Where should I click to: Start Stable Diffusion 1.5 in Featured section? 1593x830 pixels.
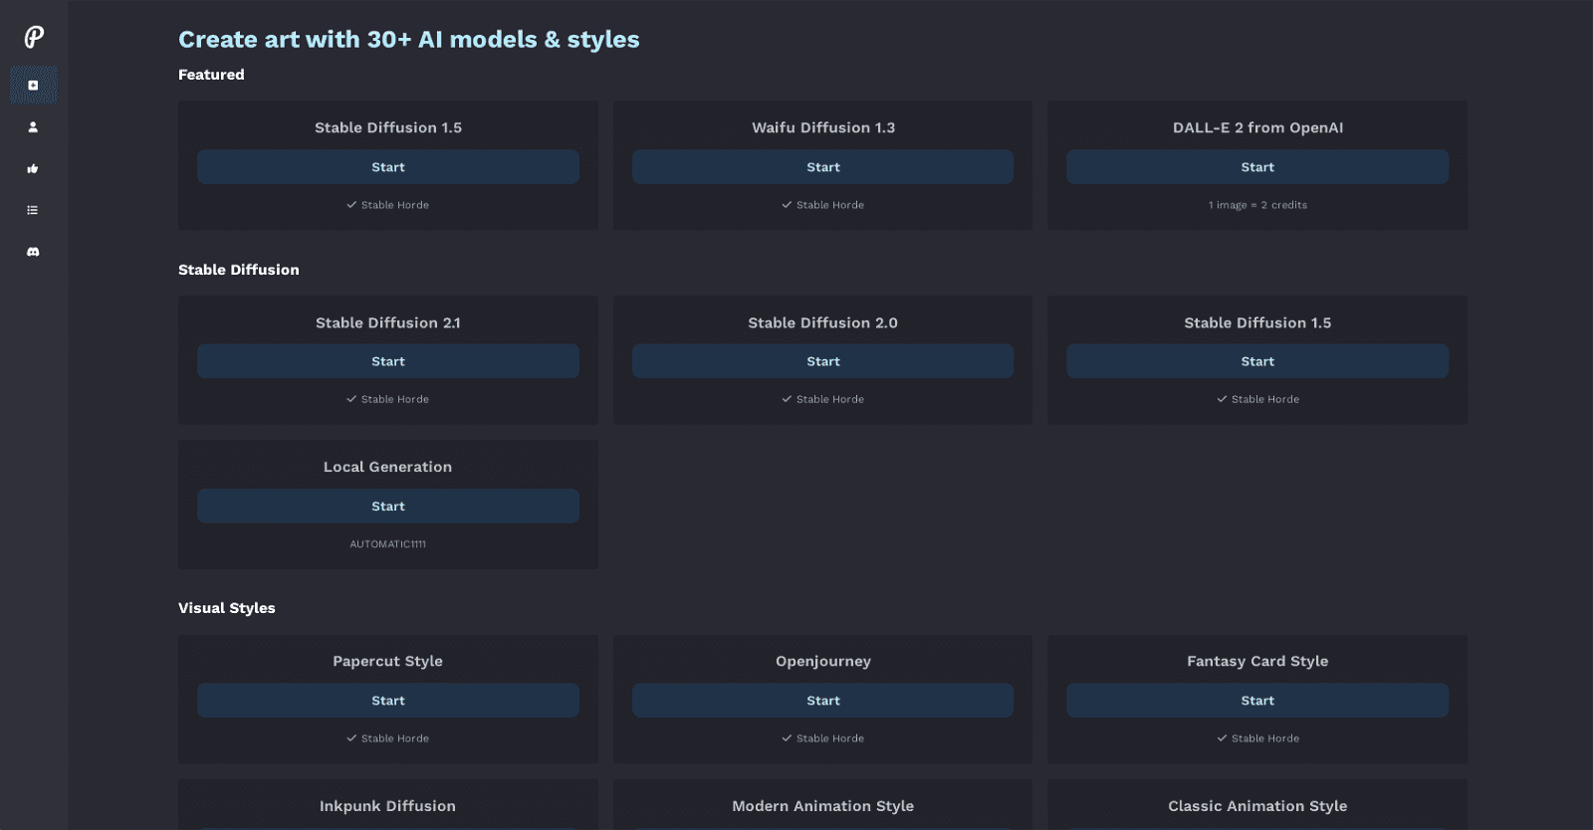click(387, 167)
